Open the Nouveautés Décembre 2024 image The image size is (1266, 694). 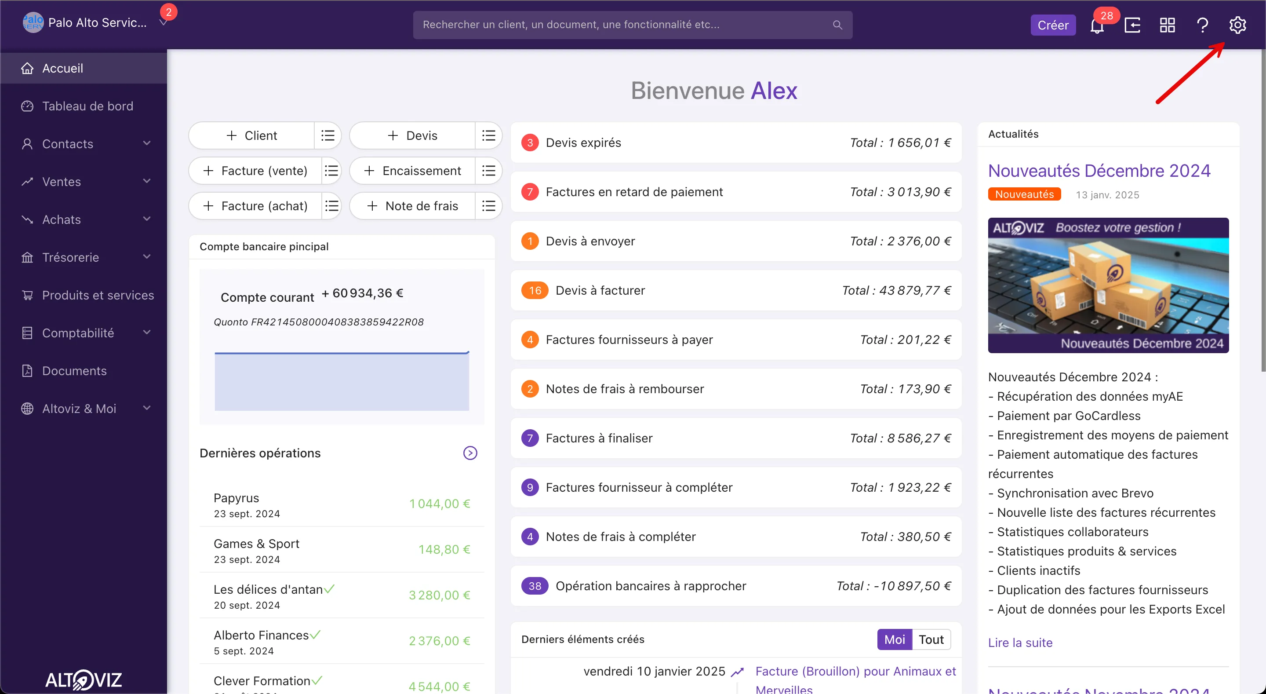pyautogui.click(x=1108, y=285)
